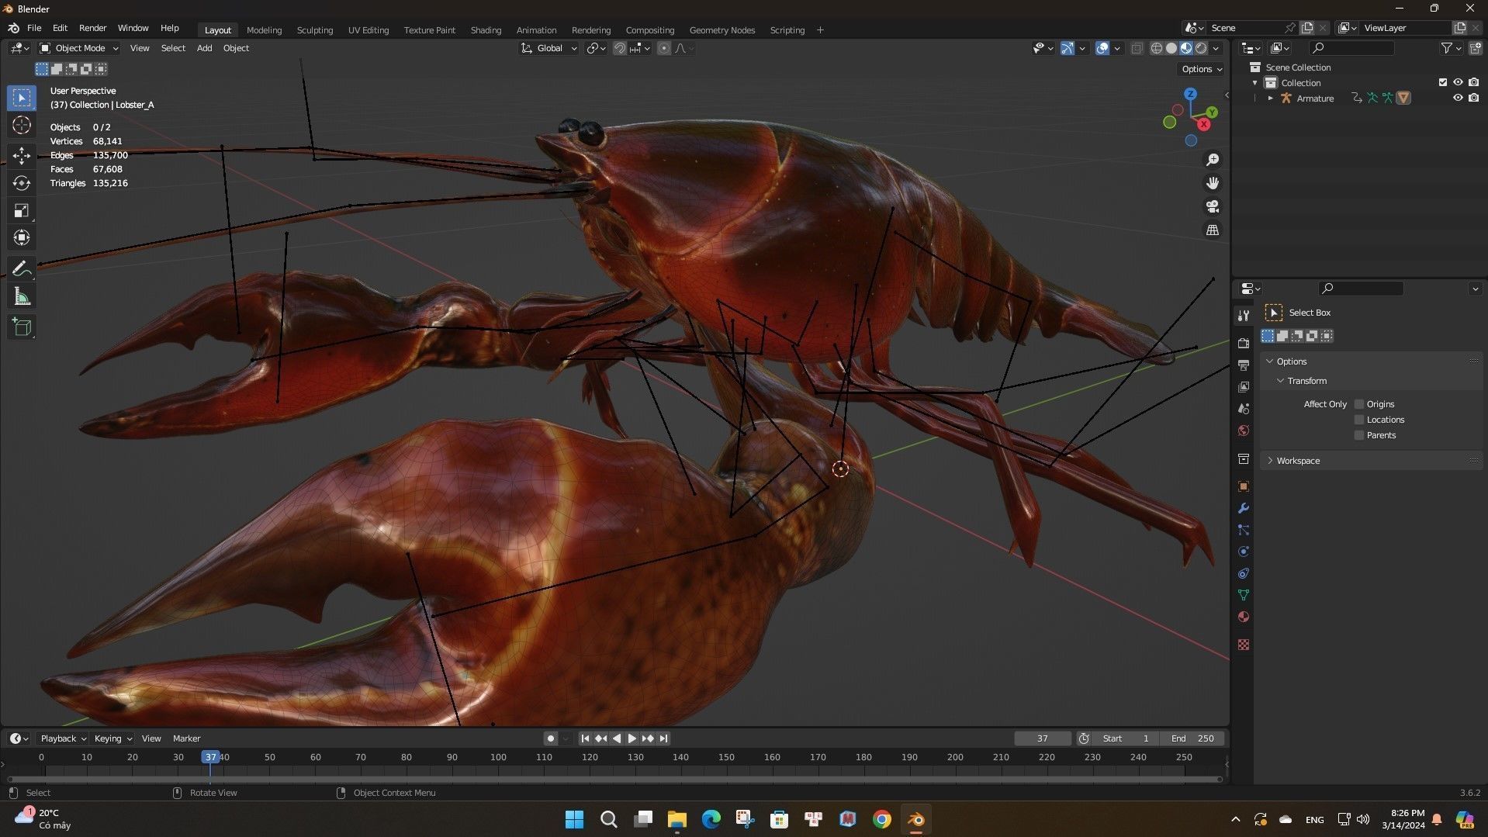Viewport: 1488px width, 837px height.
Task: Open the Texture properties tab
Action: [1244, 645]
